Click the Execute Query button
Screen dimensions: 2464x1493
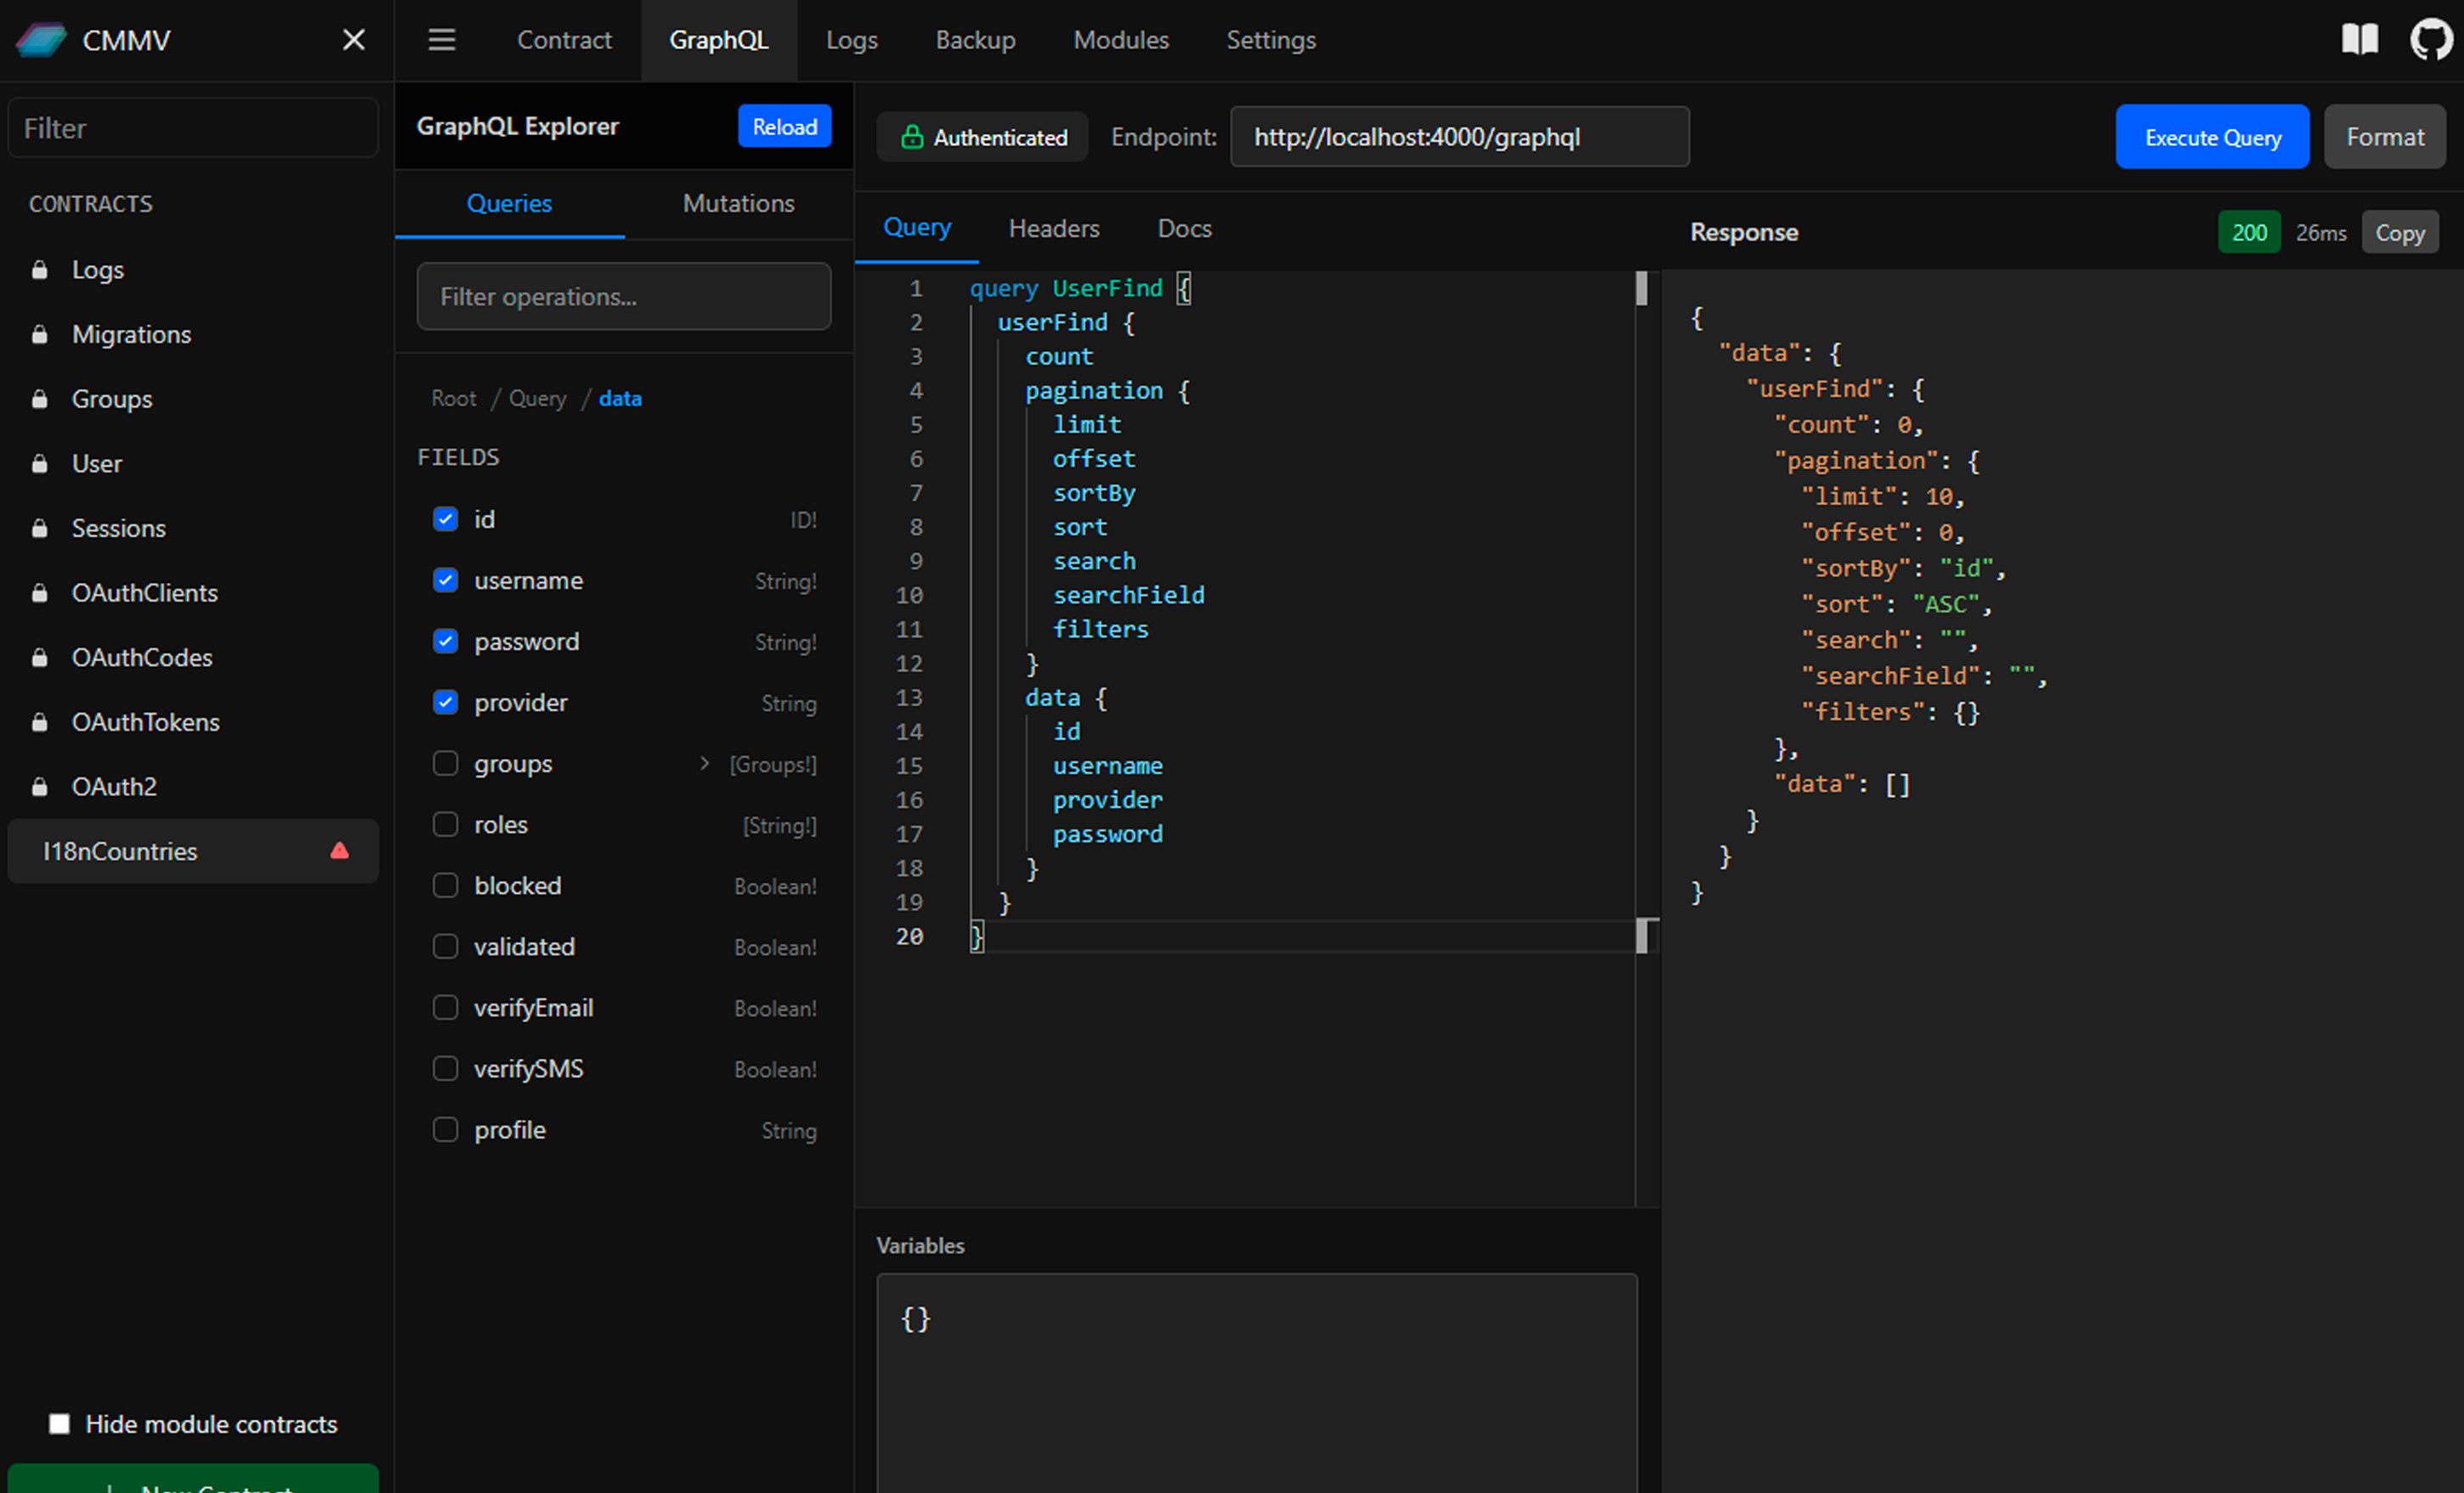[2212, 137]
